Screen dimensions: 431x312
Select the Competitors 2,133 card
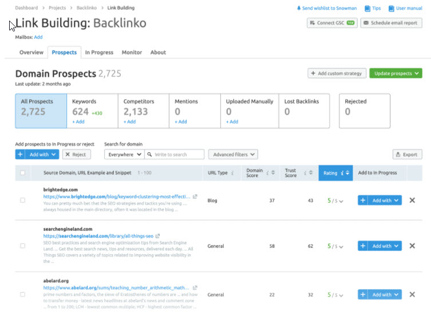click(144, 111)
